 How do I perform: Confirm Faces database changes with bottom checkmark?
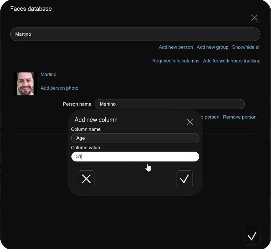252,236
